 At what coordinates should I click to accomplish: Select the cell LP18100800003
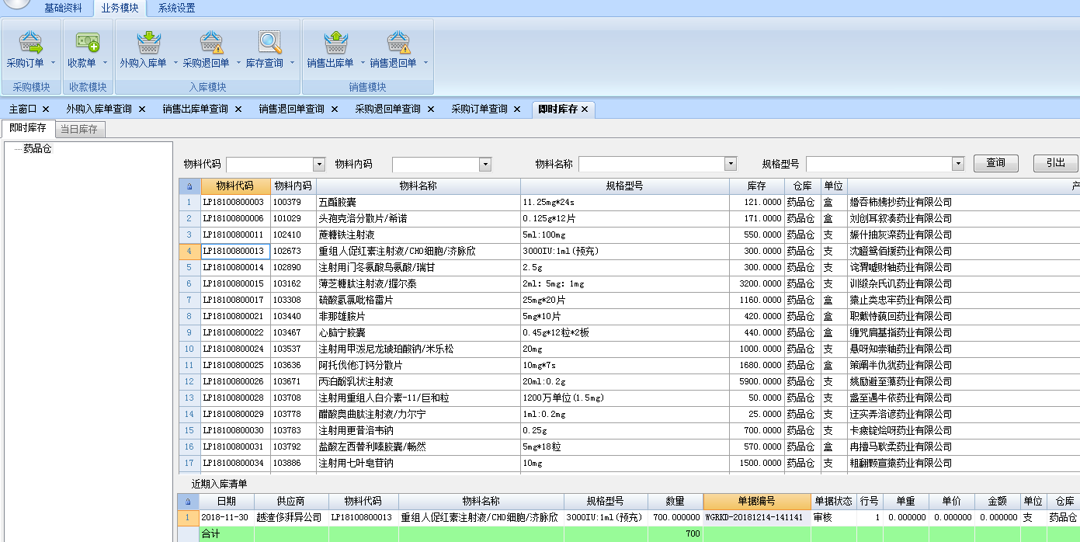tap(236, 203)
